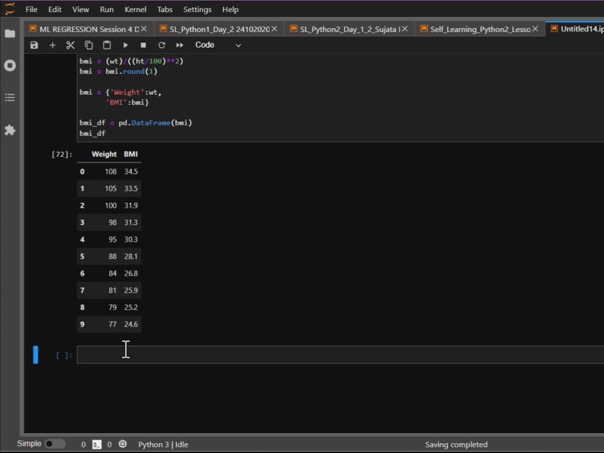Copy the selected cell

[x=89, y=45]
